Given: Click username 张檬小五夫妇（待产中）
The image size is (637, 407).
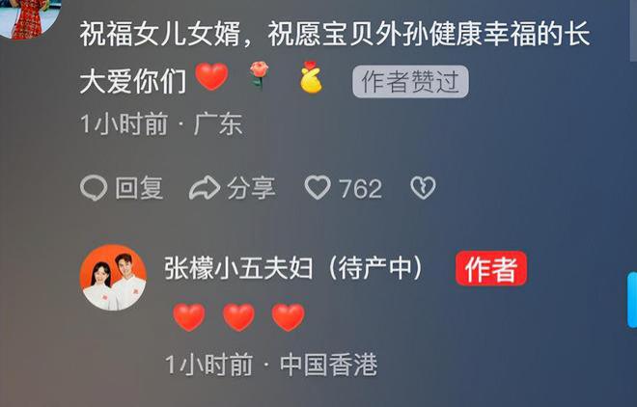Looking at the screenshot, I should click(293, 268).
